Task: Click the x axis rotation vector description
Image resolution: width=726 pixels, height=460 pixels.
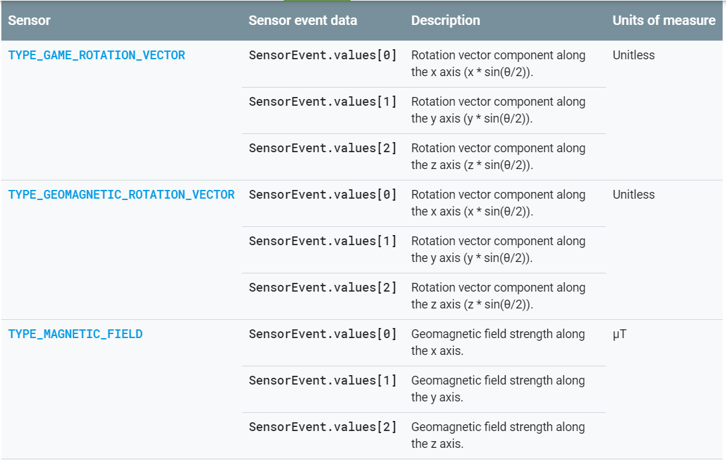Action: pos(497,63)
